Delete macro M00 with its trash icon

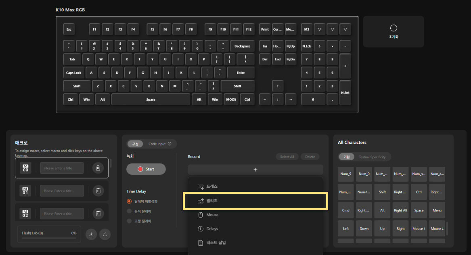click(98, 168)
